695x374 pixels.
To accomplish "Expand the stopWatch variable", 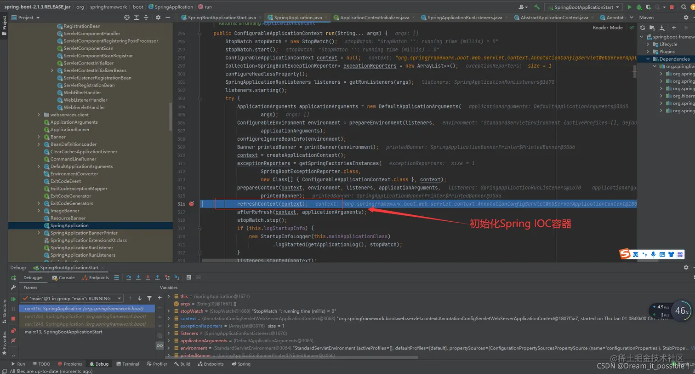I will point(169,311).
